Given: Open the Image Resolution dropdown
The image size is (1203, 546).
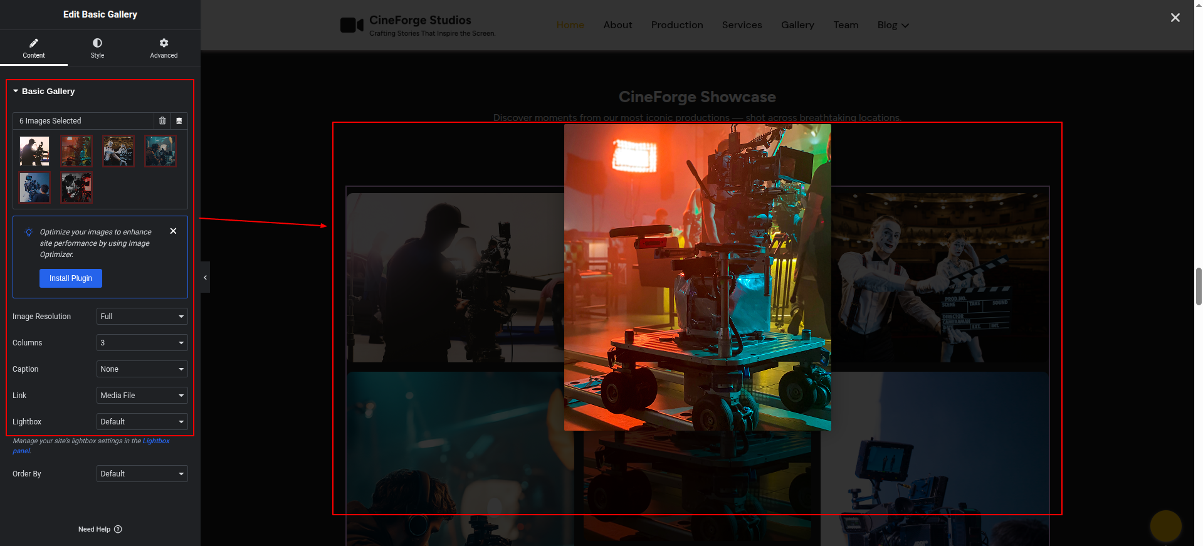Looking at the screenshot, I should coord(142,317).
